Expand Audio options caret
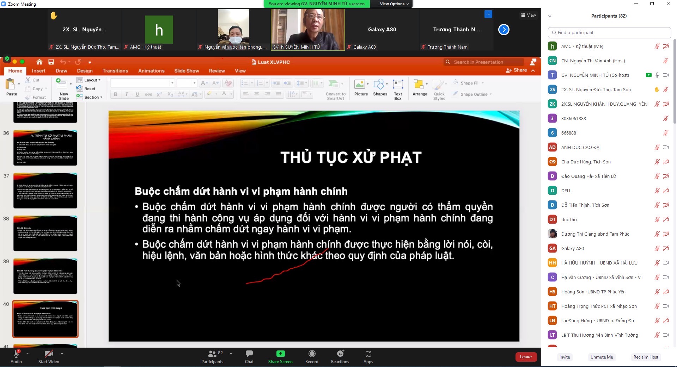Viewport: 677px width, 367px height. point(28,353)
